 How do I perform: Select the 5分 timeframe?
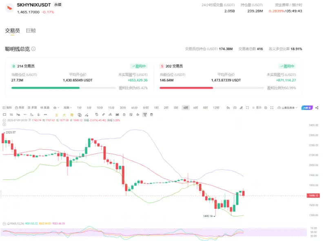(x=89, y=108)
